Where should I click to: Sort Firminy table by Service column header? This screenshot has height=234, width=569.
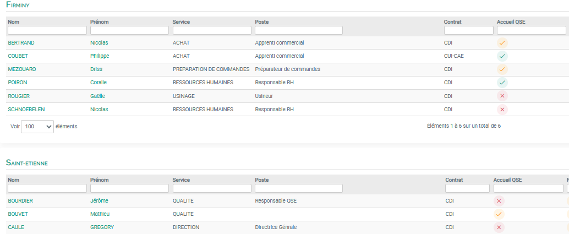pyautogui.click(x=181, y=22)
